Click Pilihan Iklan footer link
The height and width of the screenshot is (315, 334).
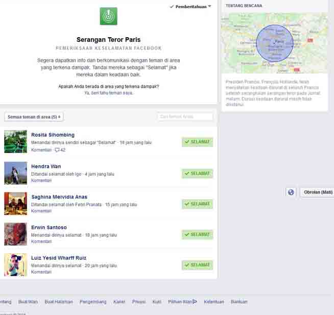[180, 302]
